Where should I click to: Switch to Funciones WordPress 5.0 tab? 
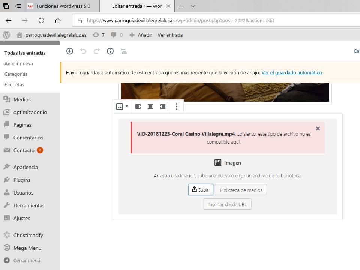click(x=62, y=6)
